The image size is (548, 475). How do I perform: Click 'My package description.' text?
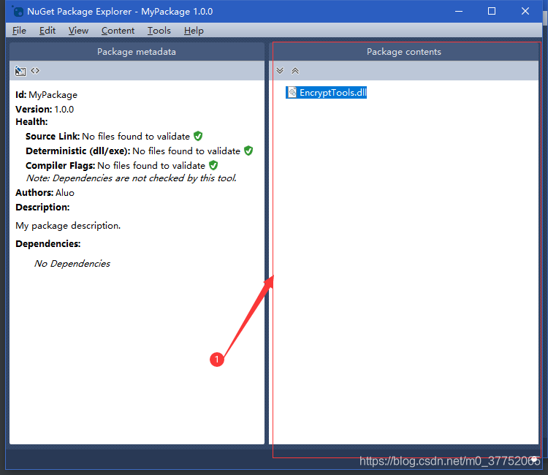point(68,226)
